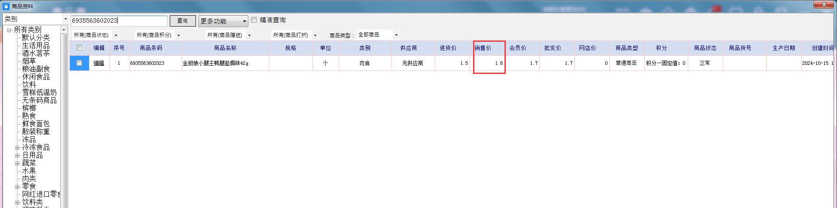The width and height of the screenshot is (837, 208).
Task: Sort by 销售价 column header
Action: click(x=483, y=48)
